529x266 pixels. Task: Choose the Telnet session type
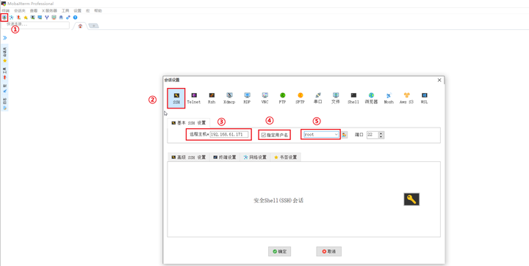(194, 98)
